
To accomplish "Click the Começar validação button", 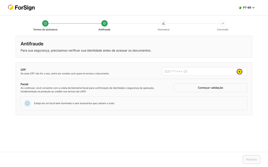I will pyautogui.click(x=210, y=88).
